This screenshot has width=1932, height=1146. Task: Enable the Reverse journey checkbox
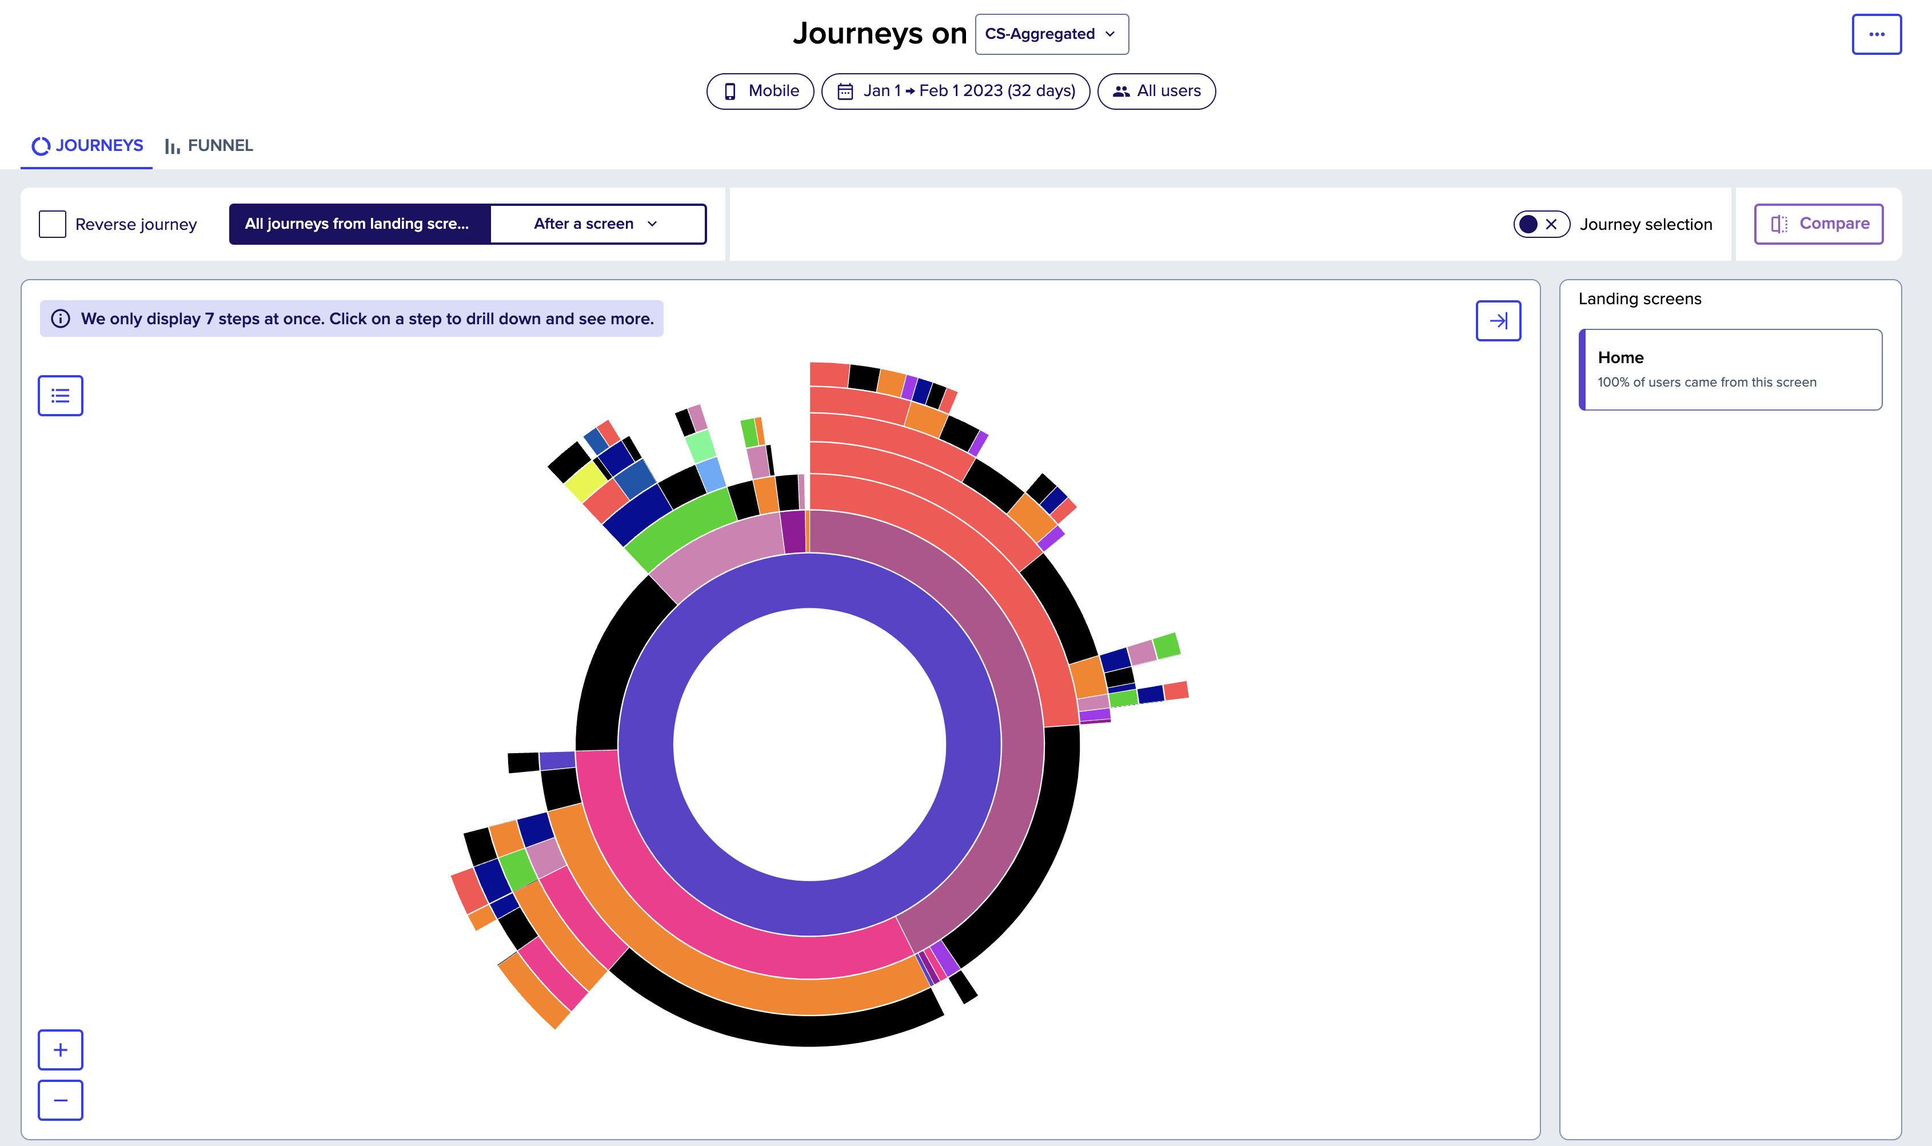click(53, 224)
